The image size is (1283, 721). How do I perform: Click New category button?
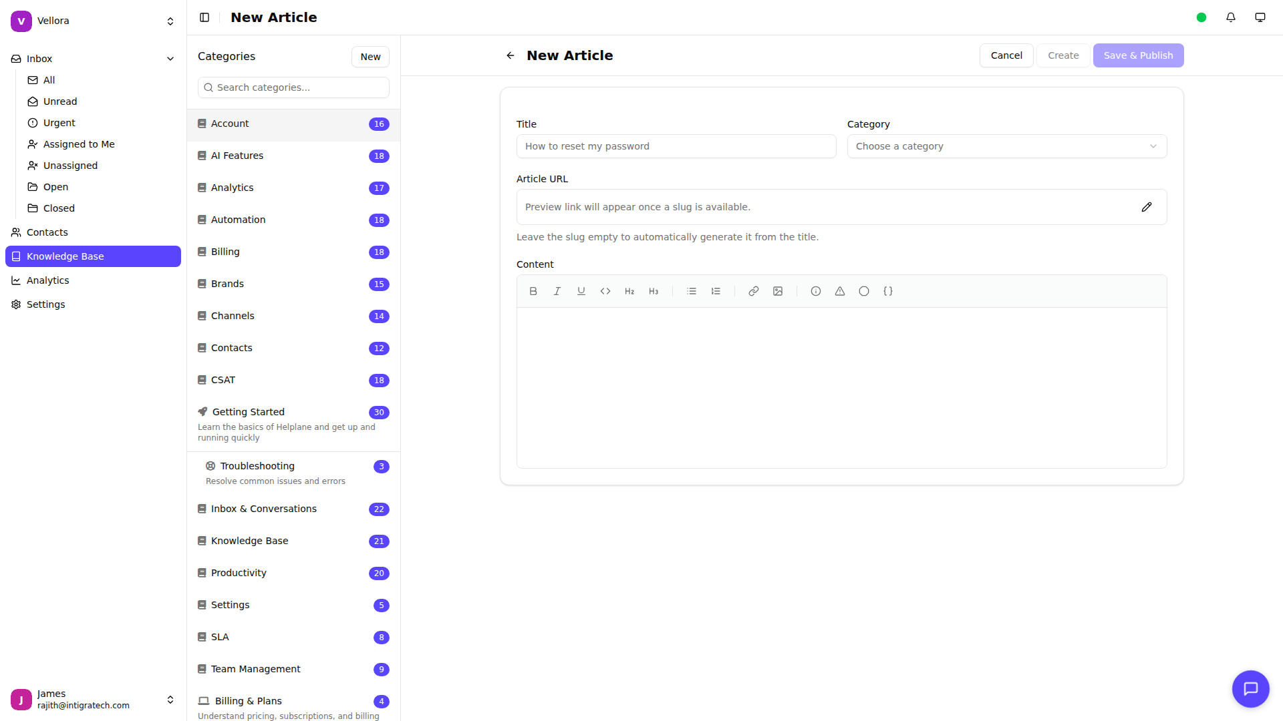click(x=370, y=57)
